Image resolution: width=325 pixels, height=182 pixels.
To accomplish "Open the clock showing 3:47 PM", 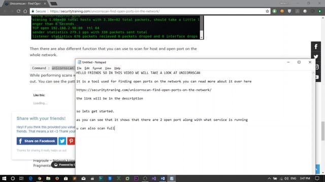I will click(x=305, y=178).
